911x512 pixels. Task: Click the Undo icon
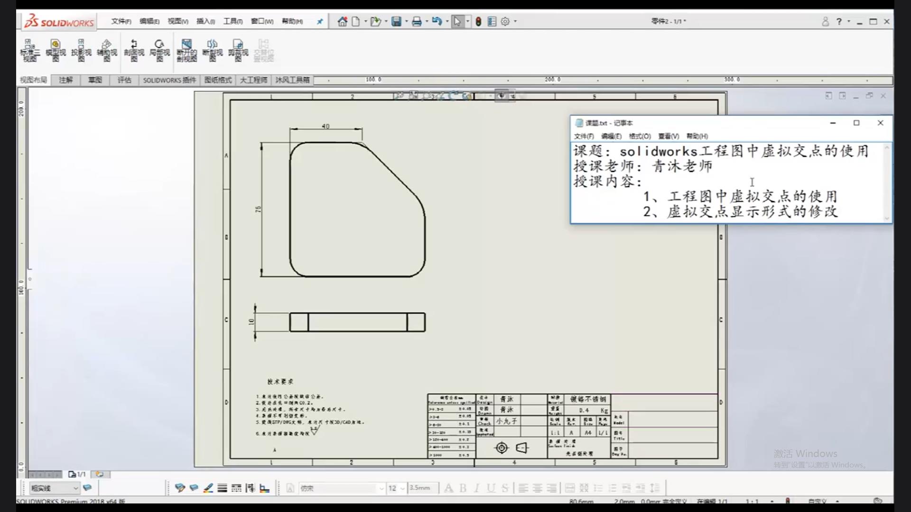click(437, 21)
